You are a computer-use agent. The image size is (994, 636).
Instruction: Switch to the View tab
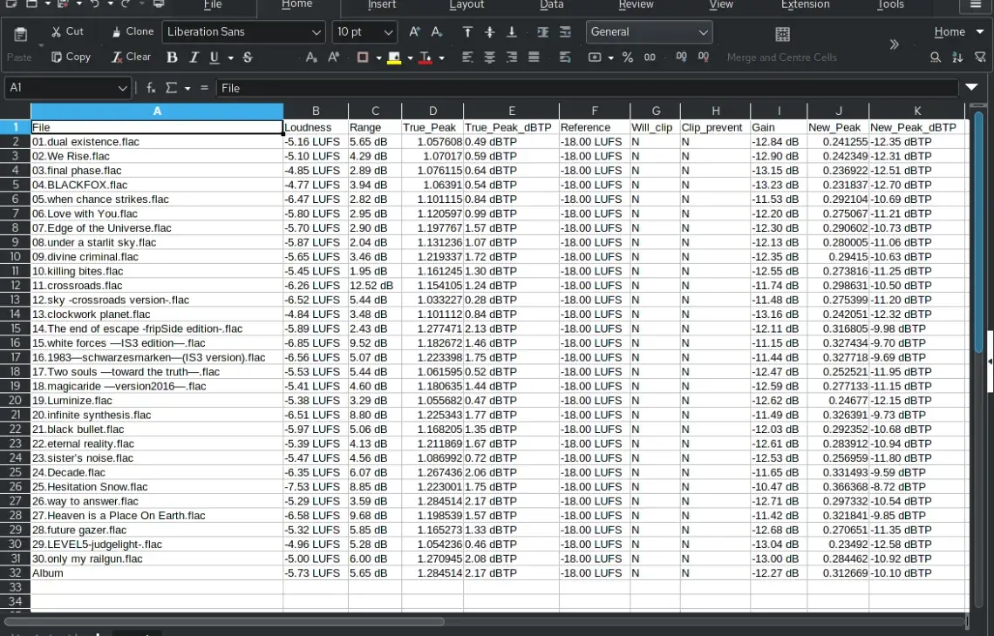[x=721, y=5]
